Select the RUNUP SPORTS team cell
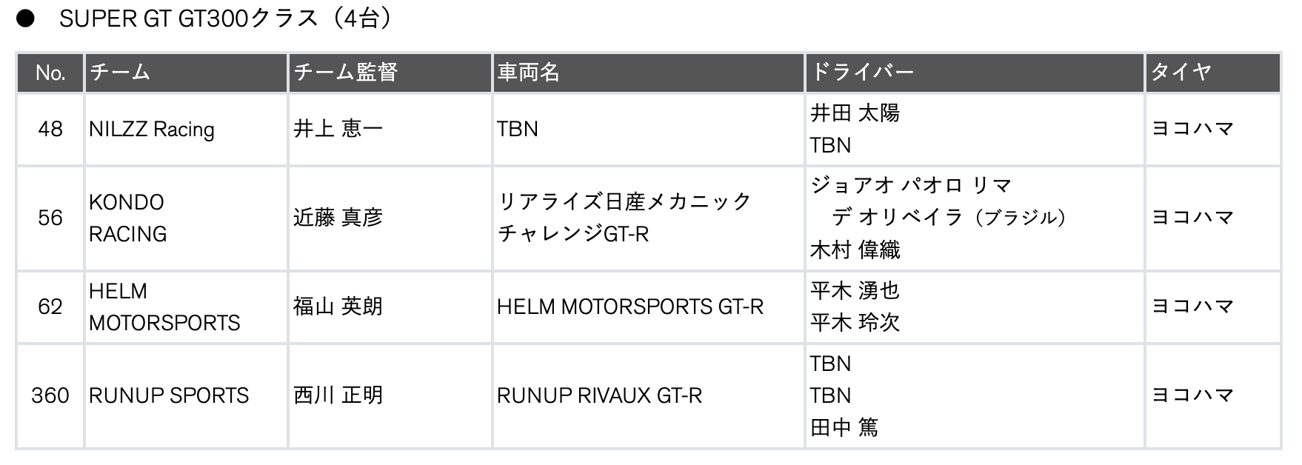 [x=169, y=395]
